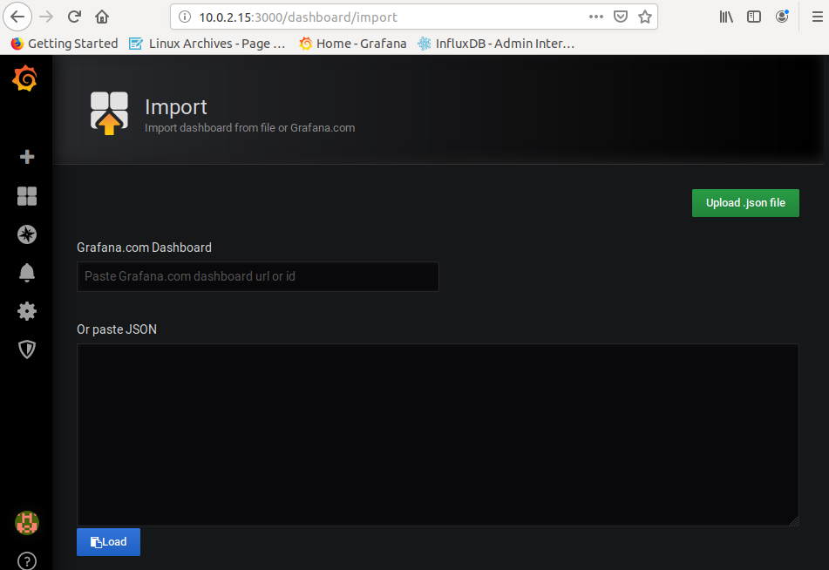Click the Import page title
The height and width of the screenshot is (570, 829).
click(175, 107)
